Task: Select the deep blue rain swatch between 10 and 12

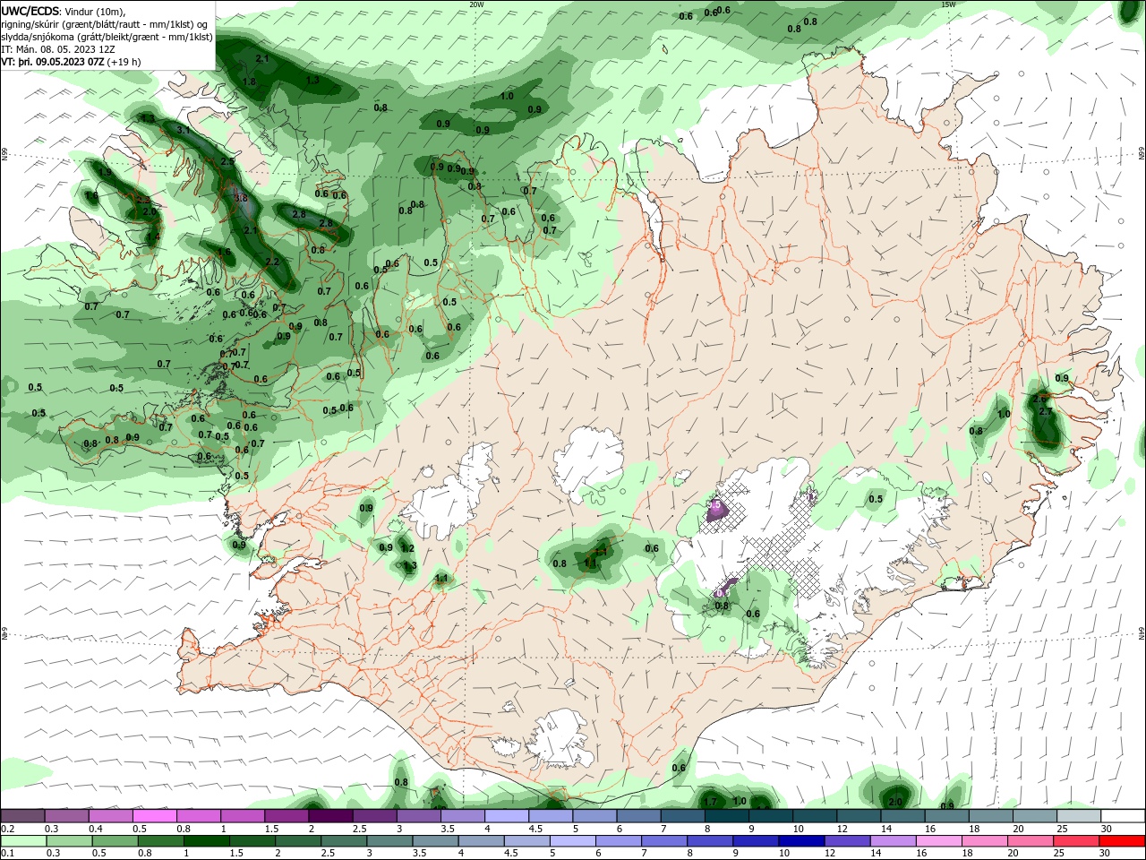Action: (x=800, y=841)
